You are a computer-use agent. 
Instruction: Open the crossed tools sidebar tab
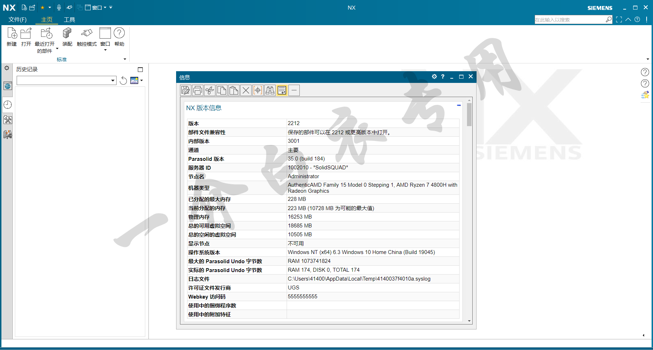click(8, 120)
